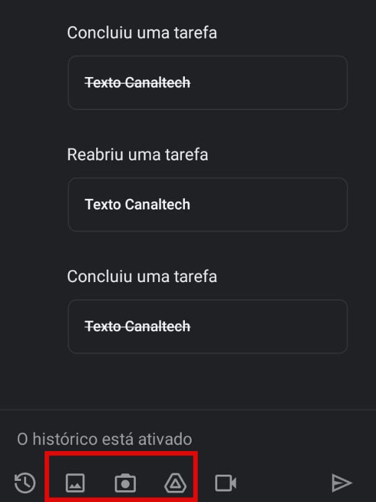Image resolution: width=376 pixels, height=502 pixels.
Task: Select the topmost 'Concluiu uma tarefa' label
Action: click(x=142, y=33)
